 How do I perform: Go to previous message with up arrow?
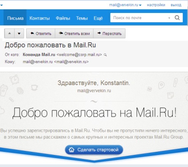[x=9, y=33]
